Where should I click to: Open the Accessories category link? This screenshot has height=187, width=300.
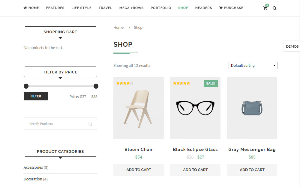click(x=33, y=167)
